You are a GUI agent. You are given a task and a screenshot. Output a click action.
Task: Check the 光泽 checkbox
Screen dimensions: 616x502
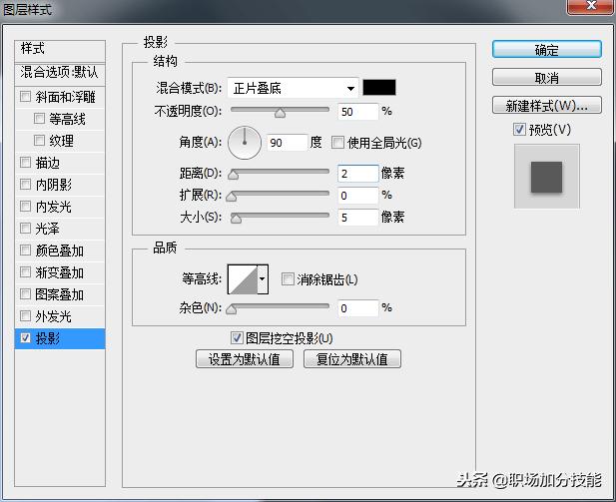[25, 229]
